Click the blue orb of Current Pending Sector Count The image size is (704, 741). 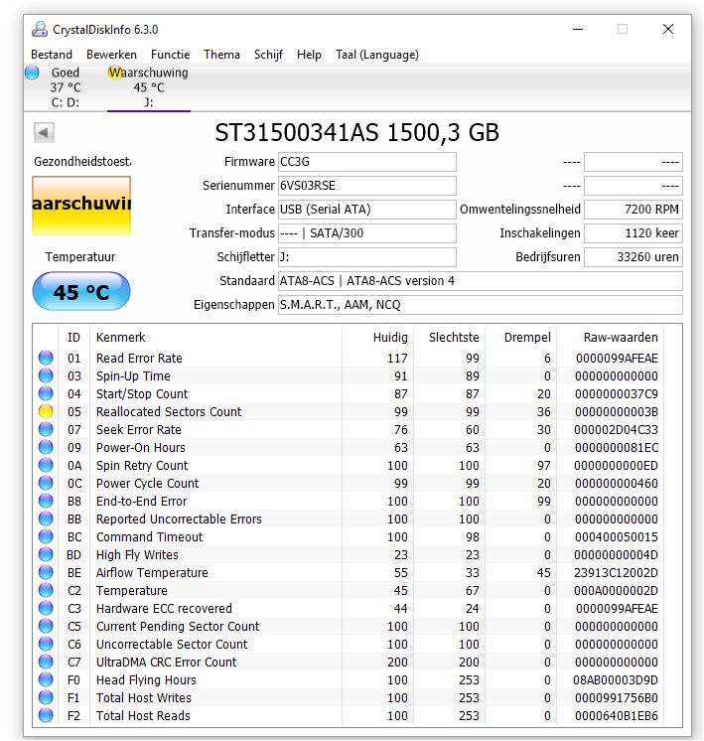click(46, 626)
